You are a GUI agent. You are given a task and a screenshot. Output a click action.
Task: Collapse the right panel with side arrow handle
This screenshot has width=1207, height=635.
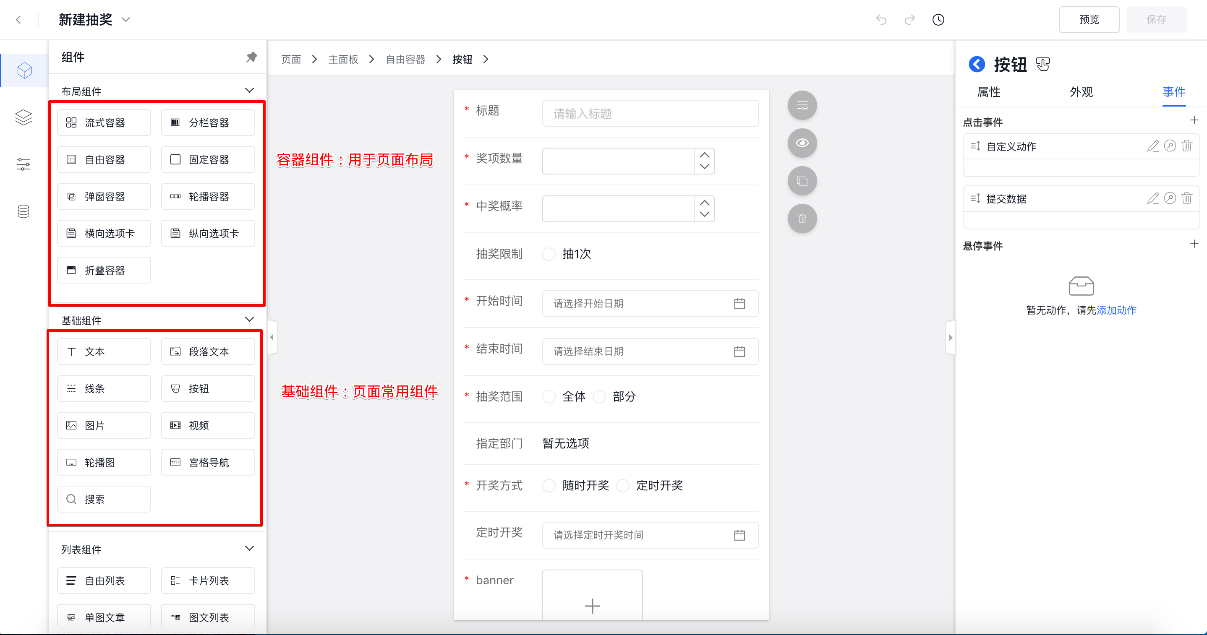950,337
